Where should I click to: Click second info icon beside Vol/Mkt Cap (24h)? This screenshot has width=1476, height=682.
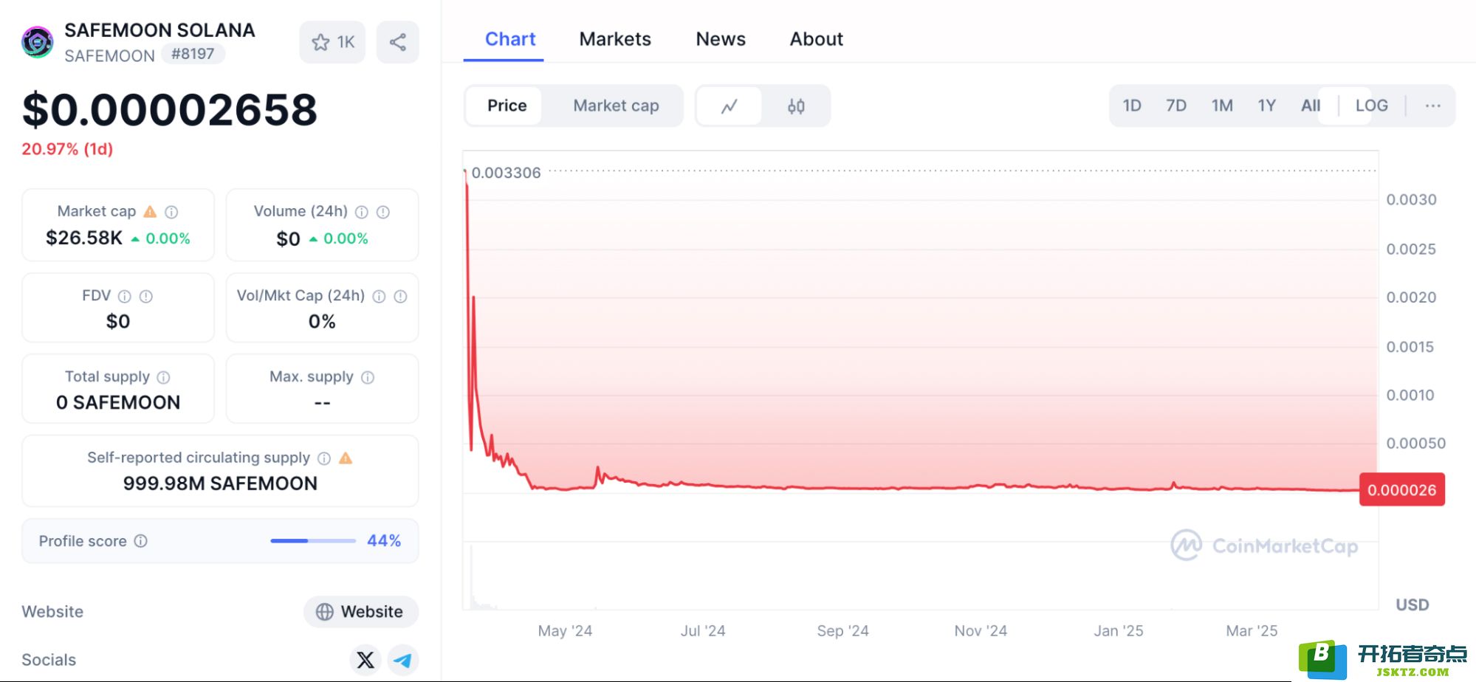click(400, 296)
